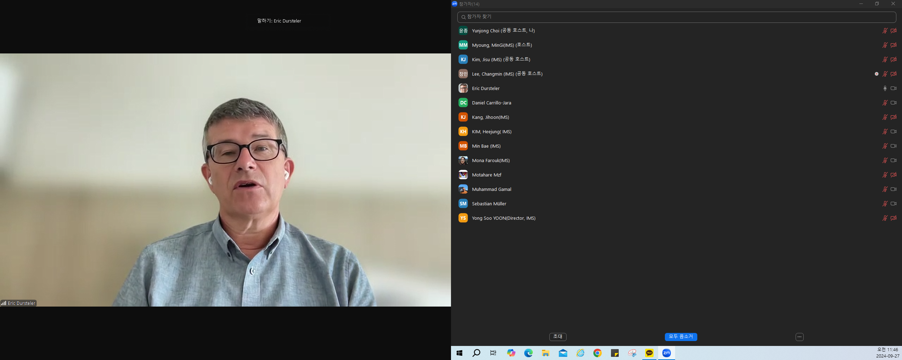
Task: Click Eric Dursteler video name label
Action: 18,303
